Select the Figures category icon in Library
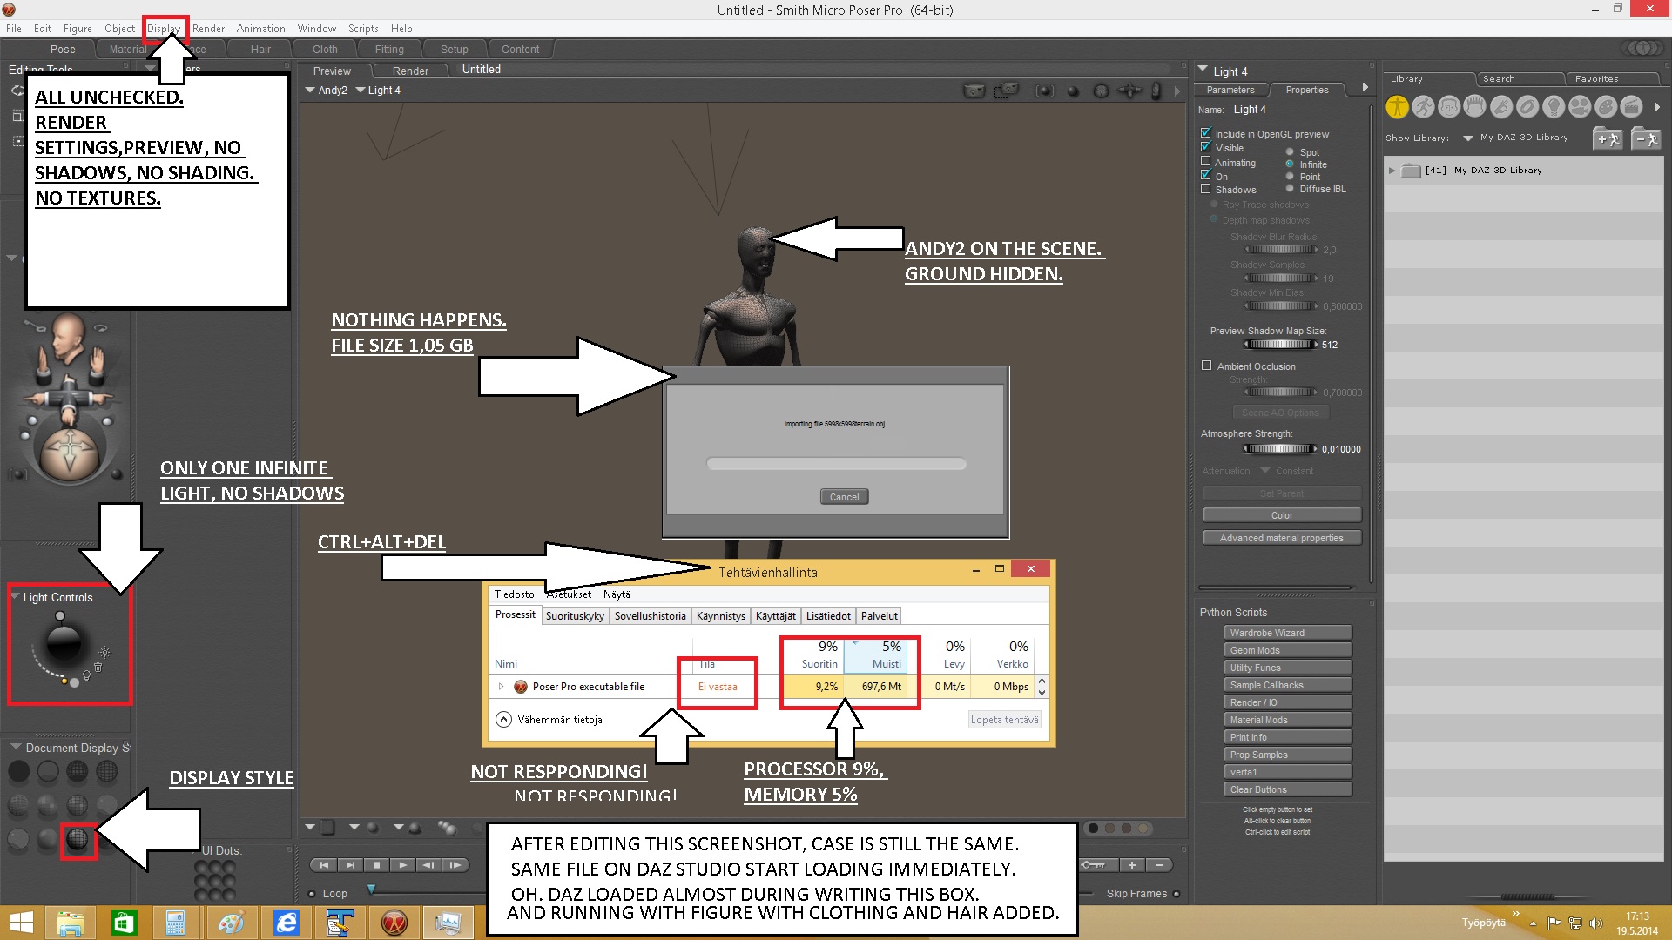Screen dimensions: 1672x940 pyautogui.click(x=1397, y=107)
